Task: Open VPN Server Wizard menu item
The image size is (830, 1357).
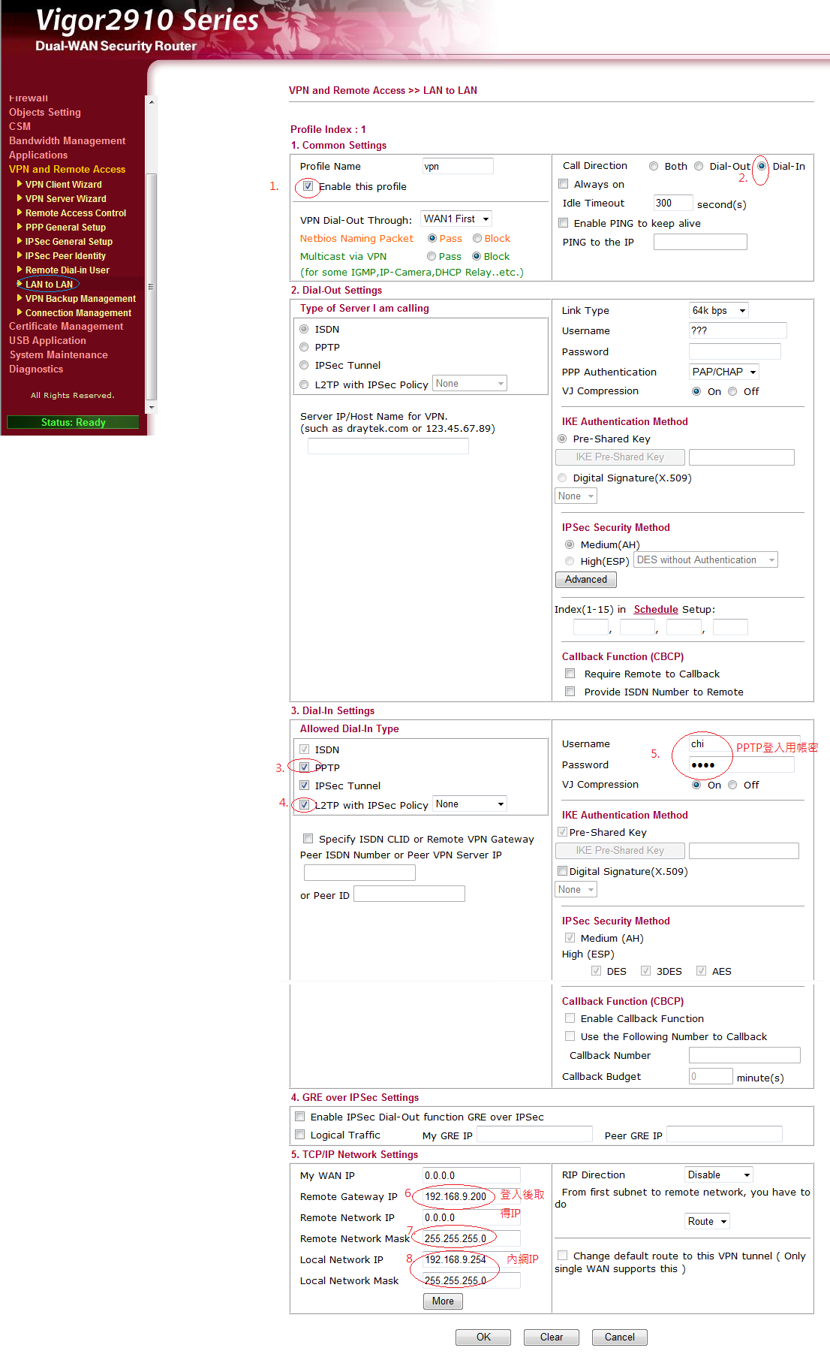Action: pyautogui.click(x=66, y=199)
